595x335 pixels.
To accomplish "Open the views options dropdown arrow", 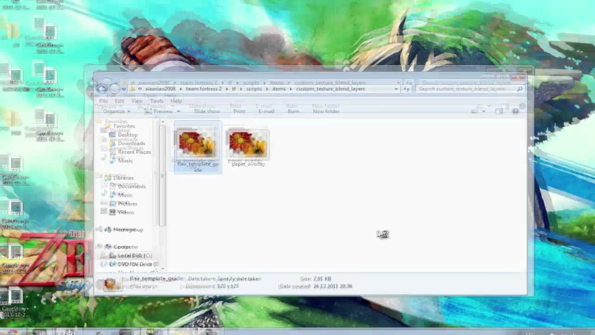I will pyautogui.click(x=484, y=112).
